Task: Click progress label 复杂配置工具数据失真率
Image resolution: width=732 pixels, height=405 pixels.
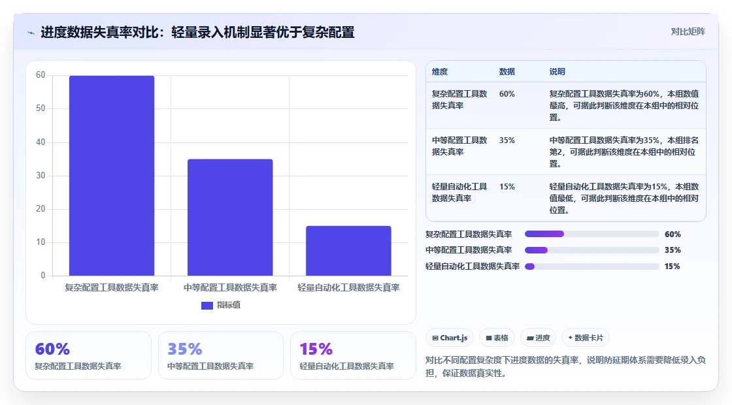Action: click(x=468, y=235)
